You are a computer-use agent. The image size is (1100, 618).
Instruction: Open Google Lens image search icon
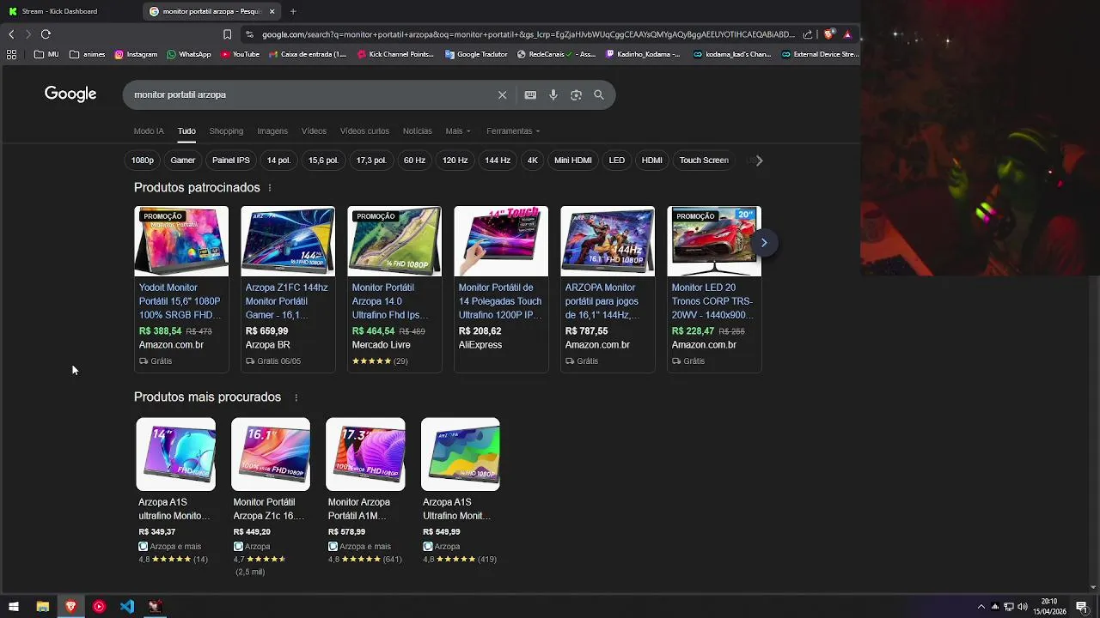pos(576,95)
